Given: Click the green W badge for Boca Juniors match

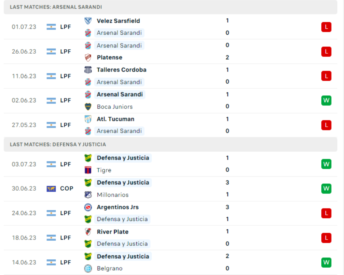Looking at the screenshot, I should (326, 100).
